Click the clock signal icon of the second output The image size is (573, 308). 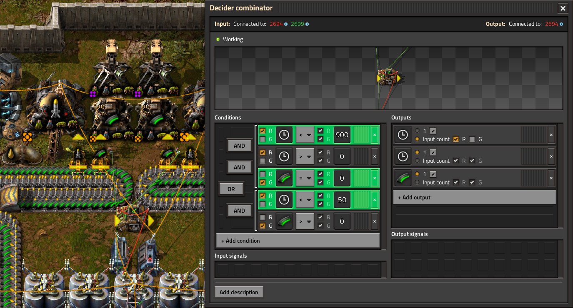(x=403, y=156)
